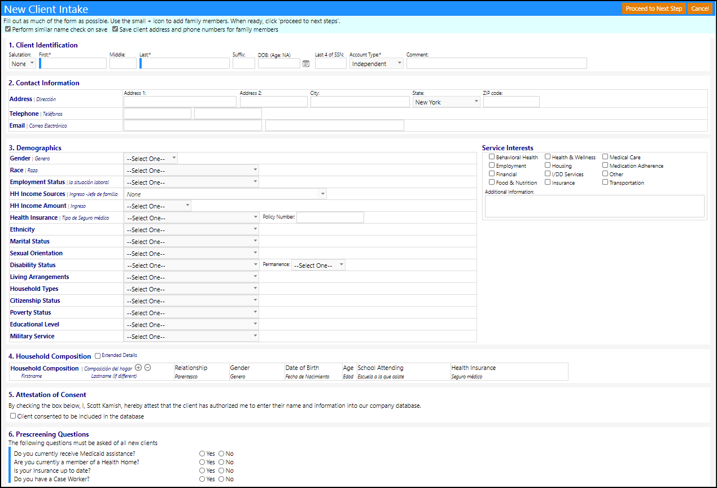Click the ZIP code input field
The image size is (717, 488).
click(511, 102)
